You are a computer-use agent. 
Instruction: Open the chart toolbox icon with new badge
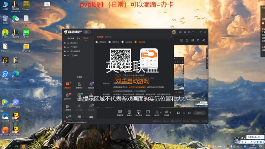click(68, 117)
